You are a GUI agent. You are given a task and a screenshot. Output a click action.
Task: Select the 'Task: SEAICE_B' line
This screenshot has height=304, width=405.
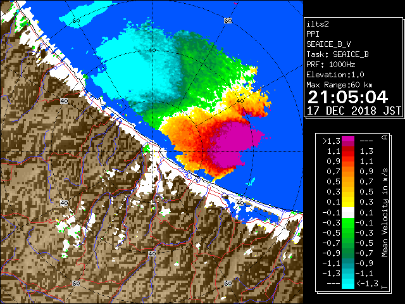[x=337, y=54]
